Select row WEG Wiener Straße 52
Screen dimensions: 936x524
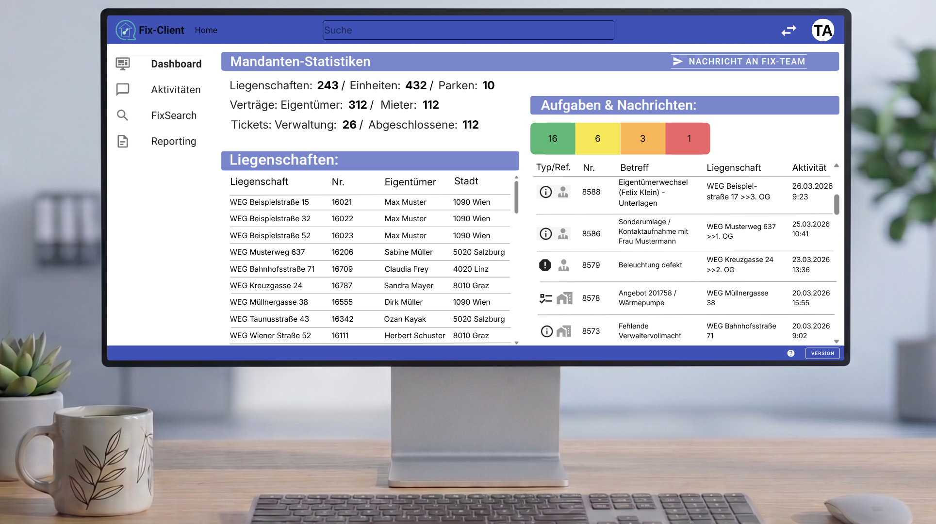click(370, 336)
